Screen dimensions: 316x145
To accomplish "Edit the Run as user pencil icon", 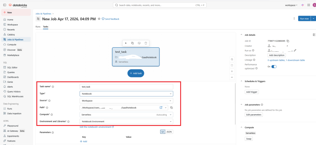I will tap(295, 50).
